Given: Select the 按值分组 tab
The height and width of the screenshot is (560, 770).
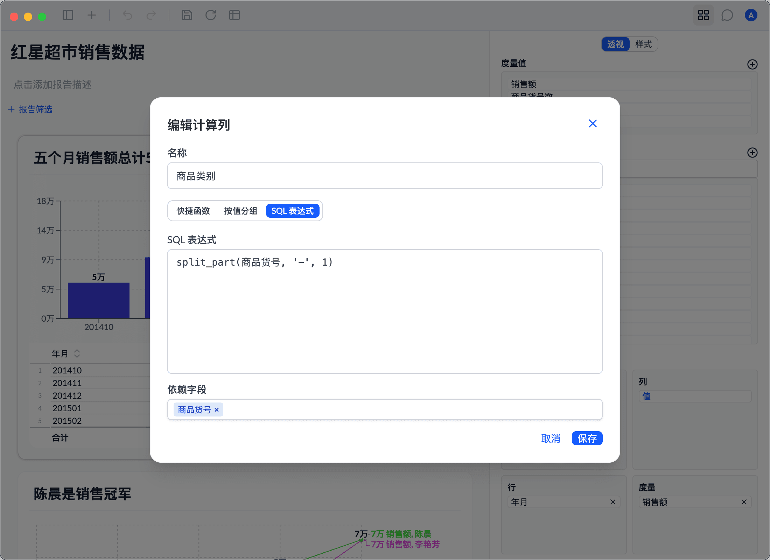Looking at the screenshot, I should [240, 211].
